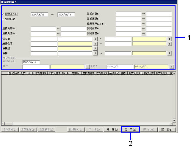The image size is (191, 148).
Task: Click the end date field of 到货计入日 range
Action: point(66,15)
